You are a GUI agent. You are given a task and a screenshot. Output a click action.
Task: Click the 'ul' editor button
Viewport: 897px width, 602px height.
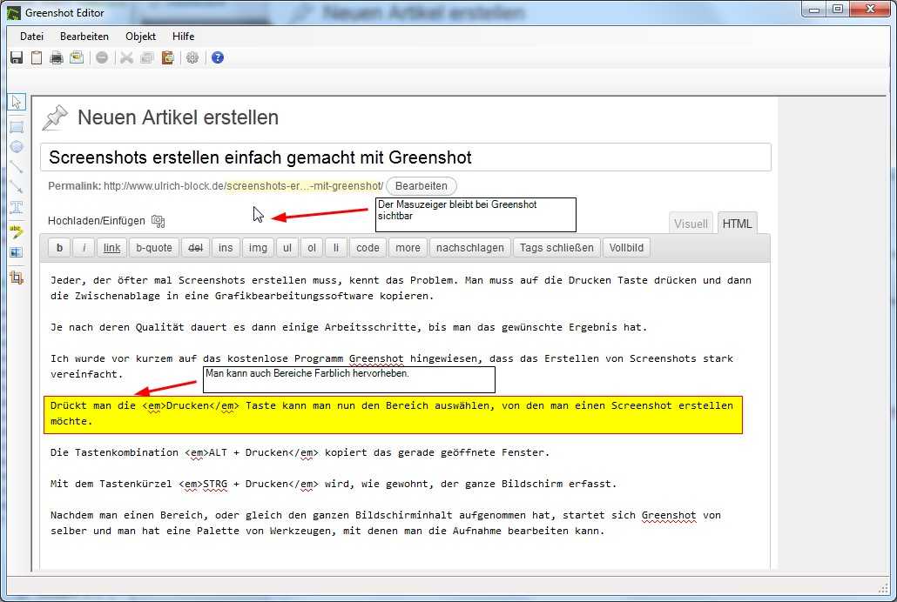(x=287, y=248)
